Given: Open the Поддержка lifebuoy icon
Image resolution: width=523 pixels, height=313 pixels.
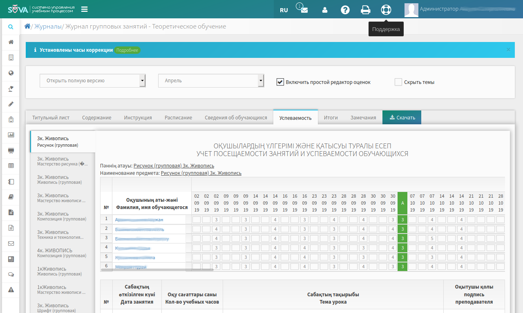Looking at the screenshot, I should point(386,10).
